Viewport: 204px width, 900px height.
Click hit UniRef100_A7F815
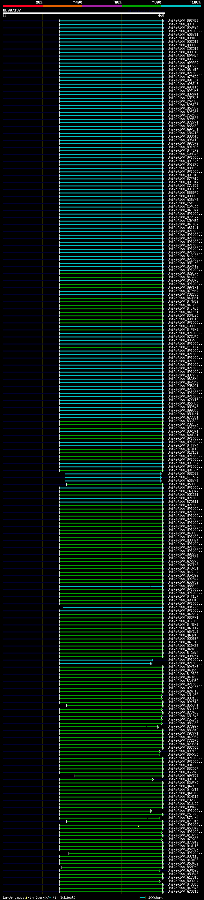[x=183, y=821]
